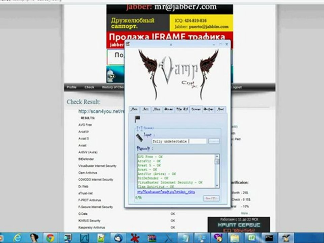Click the browse button next to Input field
This screenshot has height=243, width=324.
click(214, 141)
